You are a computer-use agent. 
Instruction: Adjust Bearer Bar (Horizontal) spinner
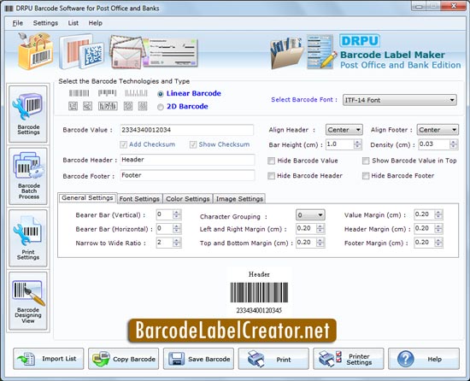click(177, 229)
